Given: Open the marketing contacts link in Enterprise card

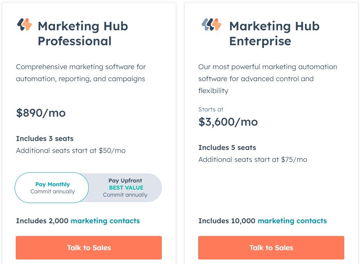Looking at the screenshot, I should pyautogui.click(x=291, y=221).
